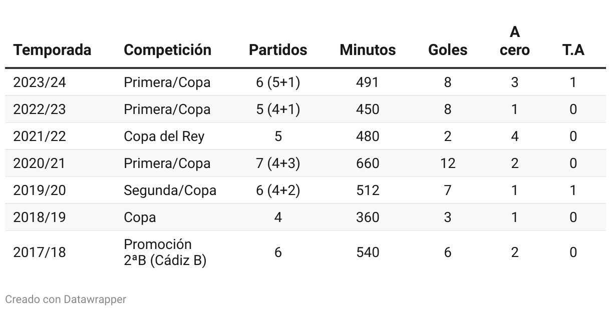Image resolution: width=611 pixels, height=311 pixels.
Task: Click the Minutos column header
Action: [x=368, y=50]
